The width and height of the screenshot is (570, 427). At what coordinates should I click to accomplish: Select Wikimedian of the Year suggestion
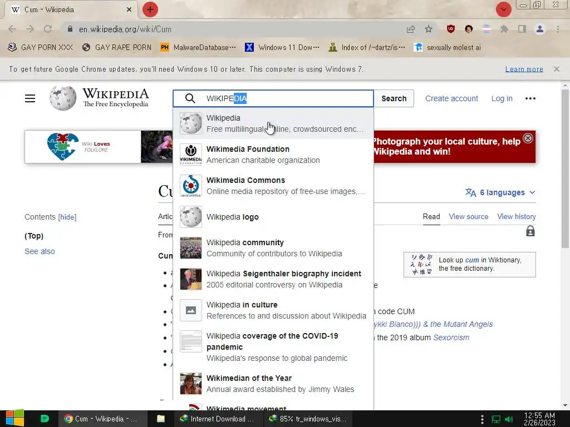273,384
